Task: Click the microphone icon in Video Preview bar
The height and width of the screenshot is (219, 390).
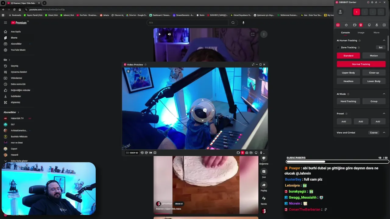Action: click(x=261, y=153)
